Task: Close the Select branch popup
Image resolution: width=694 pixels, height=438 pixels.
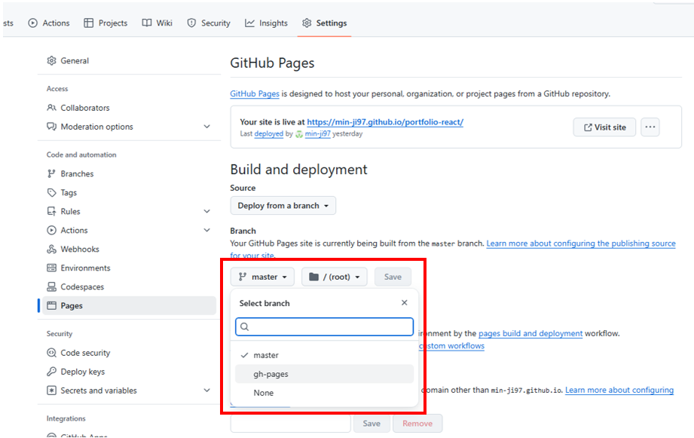Action: (404, 303)
